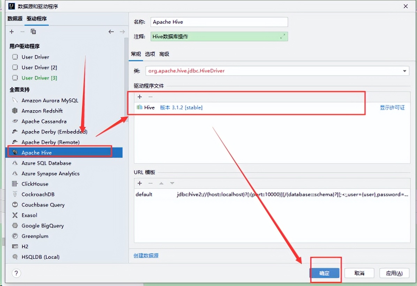Screen dimensions: 417x286
Task: Click the HSQLDB (Local) icon
Action: click(x=15, y=257)
